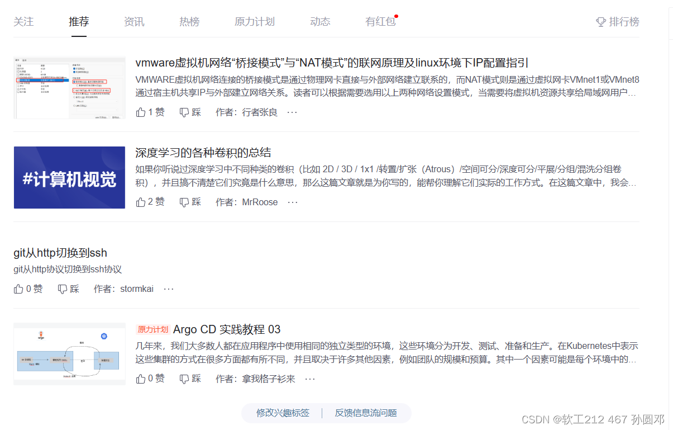
Task: Click the 反馈信息流问题 button
Action: pos(366,413)
